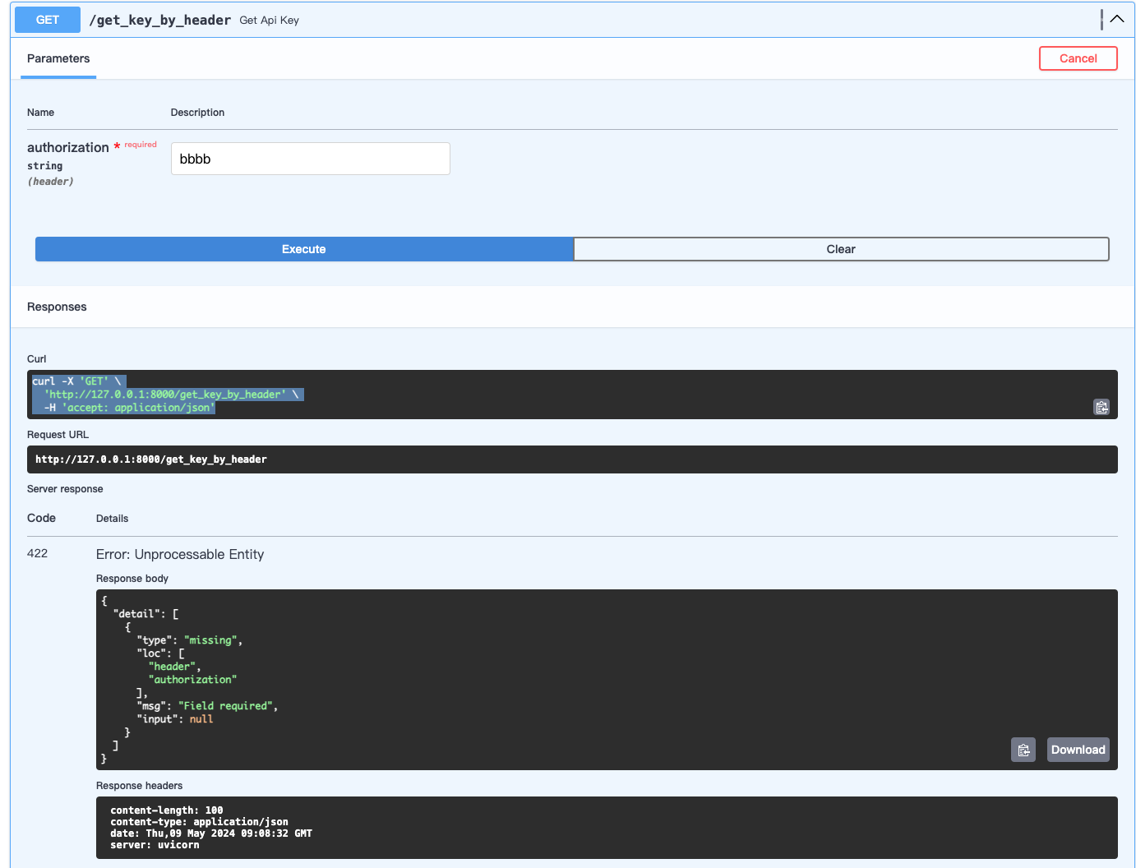This screenshot has height=868, width=1136.
Task: Cancel the try-it-out mode
Action: (1078, 58)
